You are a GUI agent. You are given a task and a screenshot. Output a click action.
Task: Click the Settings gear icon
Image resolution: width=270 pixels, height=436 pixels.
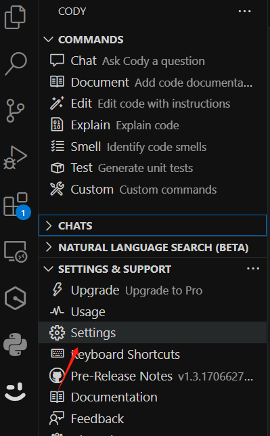point(58,332)
